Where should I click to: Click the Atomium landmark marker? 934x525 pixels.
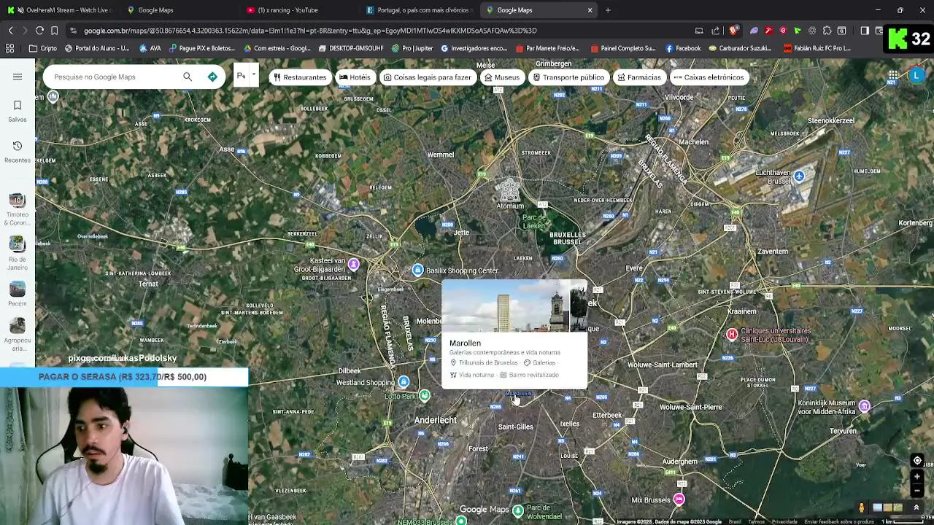pyautogui.click(x=509, y=191)
